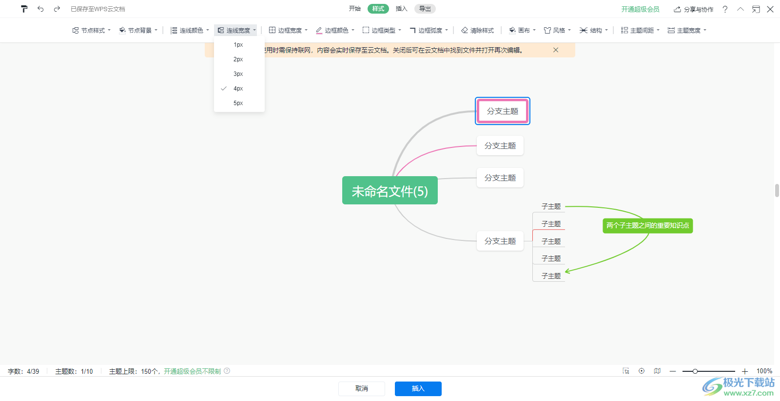Click the 已保存至WPS云文档 save status

pyautogui.click(x=97, y=9)
